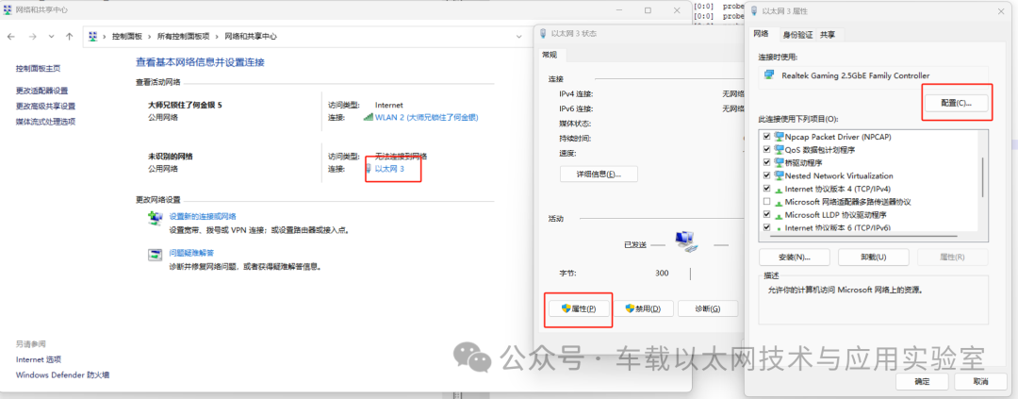Screen dimensions: 1018x399
Task: Click the WLAN 2 signal bars icon
Action: [x=369, y=117]
